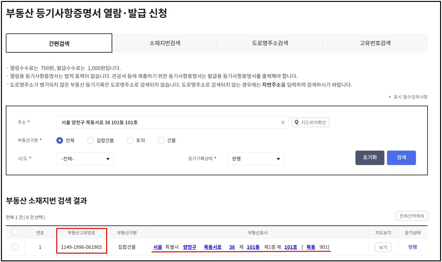
Task: Select the 건물 radio button
Action: click(161, 140)
